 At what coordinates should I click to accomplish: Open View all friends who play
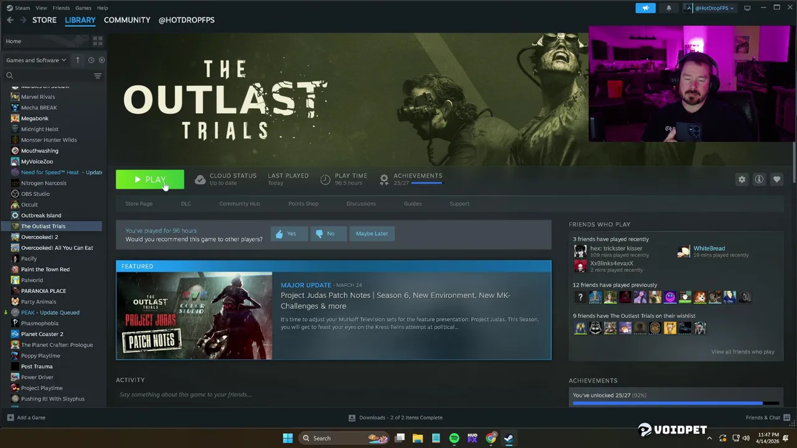pos(743,352)
